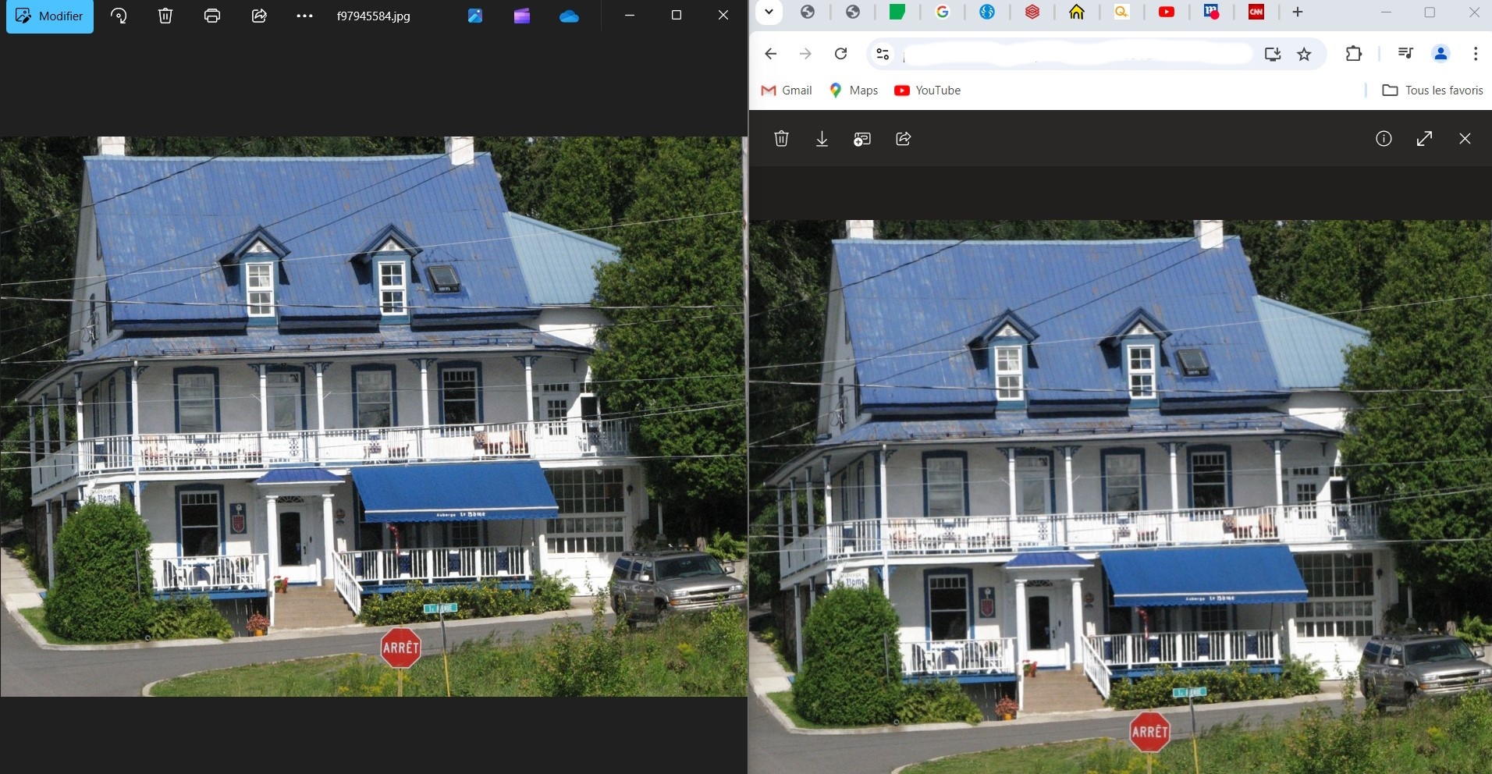Open a new Chrome tab
This screenshot has height=774, width=1492.
click(x=1298, y=12)
